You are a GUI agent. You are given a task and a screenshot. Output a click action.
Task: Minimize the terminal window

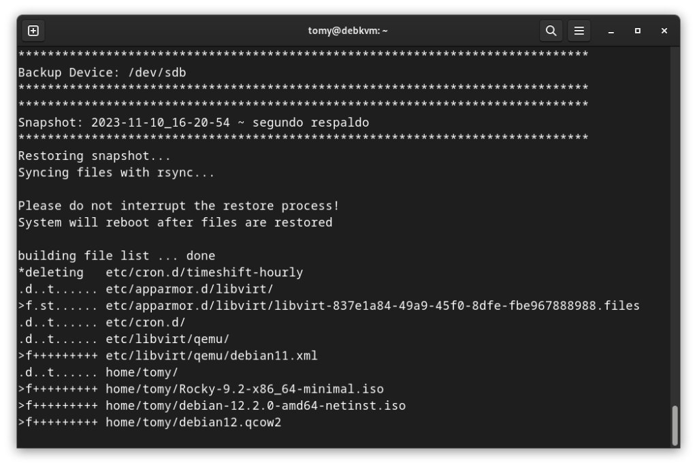[x=612, y=31]
